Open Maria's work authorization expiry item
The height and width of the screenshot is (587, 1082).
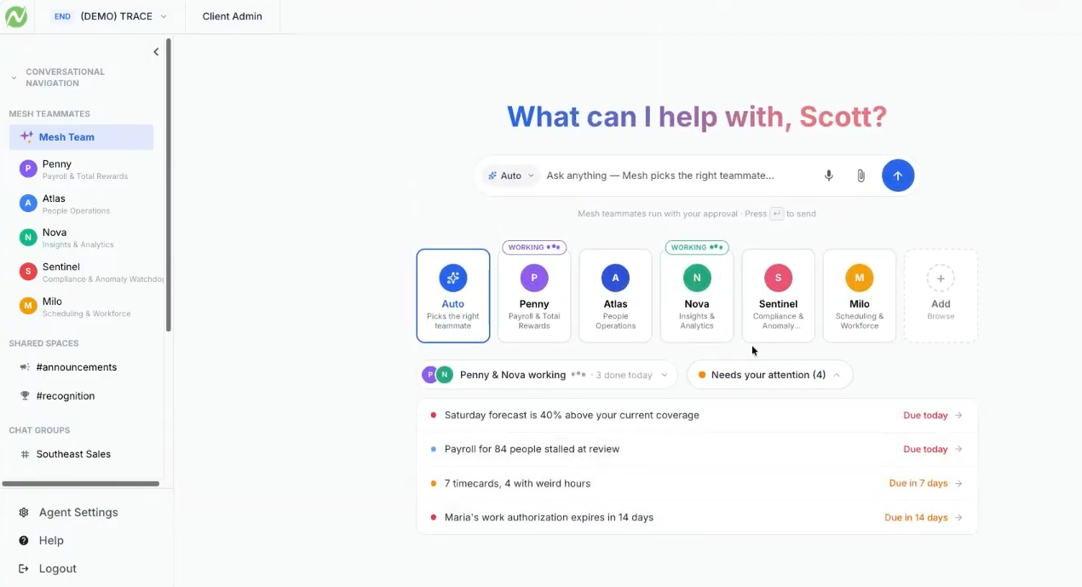click(697, 517)
